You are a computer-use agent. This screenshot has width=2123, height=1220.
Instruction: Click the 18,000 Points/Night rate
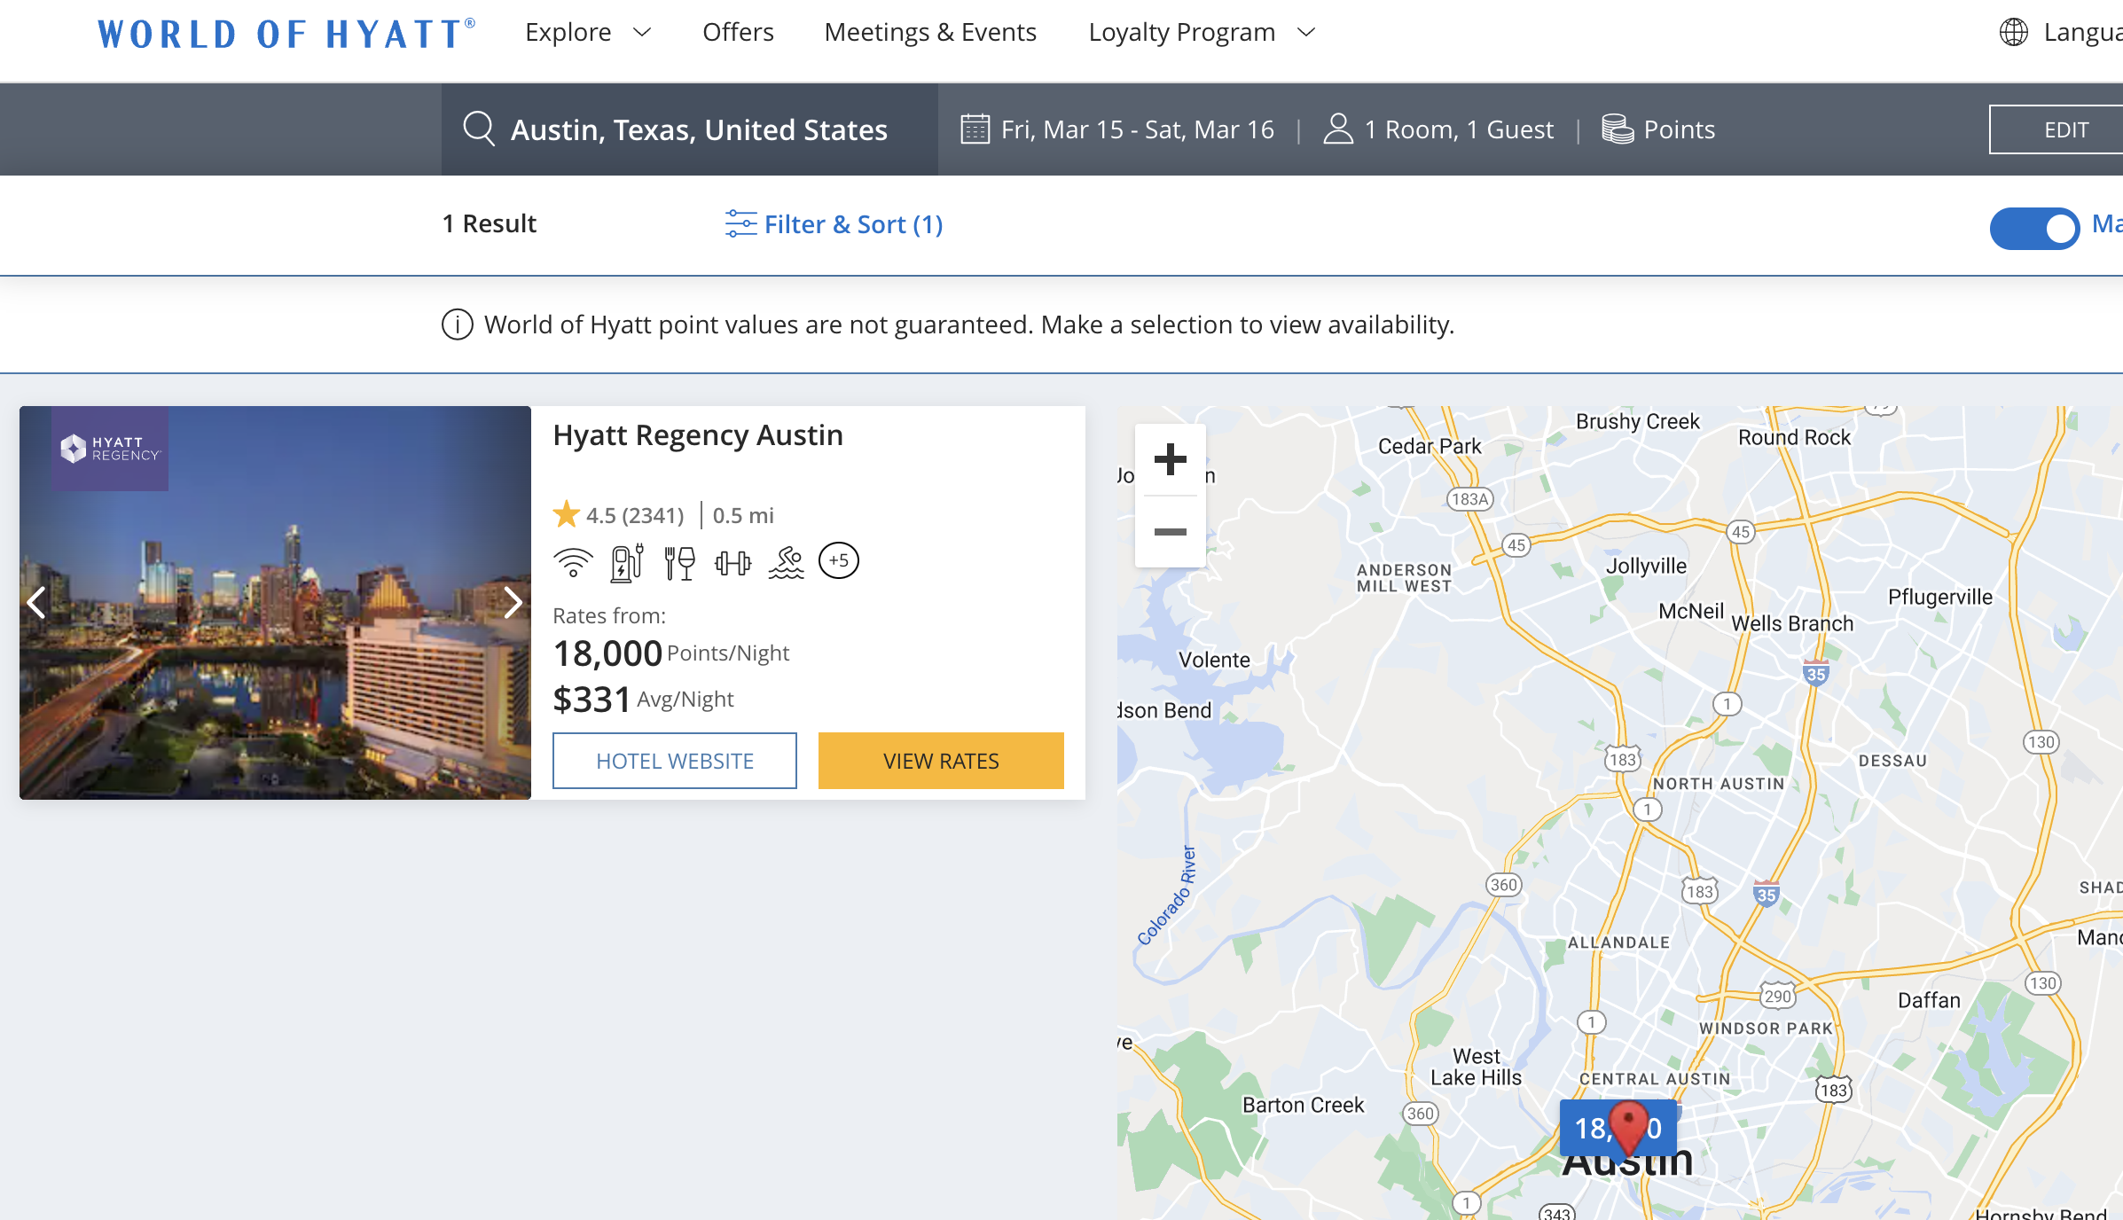(670, 653)
